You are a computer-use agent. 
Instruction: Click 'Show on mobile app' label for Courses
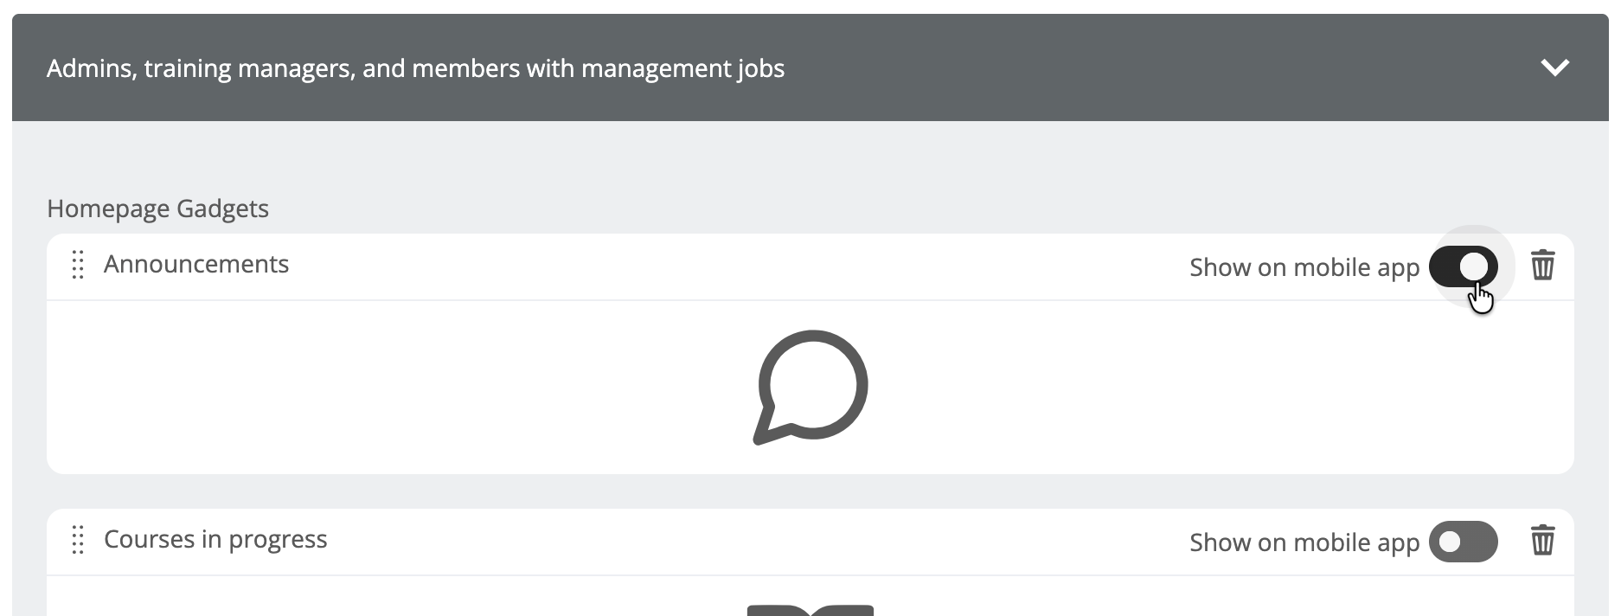(1304, 542)
